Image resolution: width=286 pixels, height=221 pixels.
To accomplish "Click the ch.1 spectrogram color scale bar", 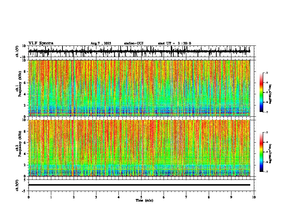I will pos(261,92).
